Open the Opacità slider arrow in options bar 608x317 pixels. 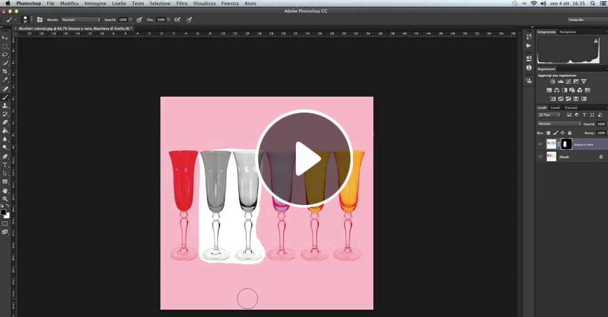[x=130, y=19]
